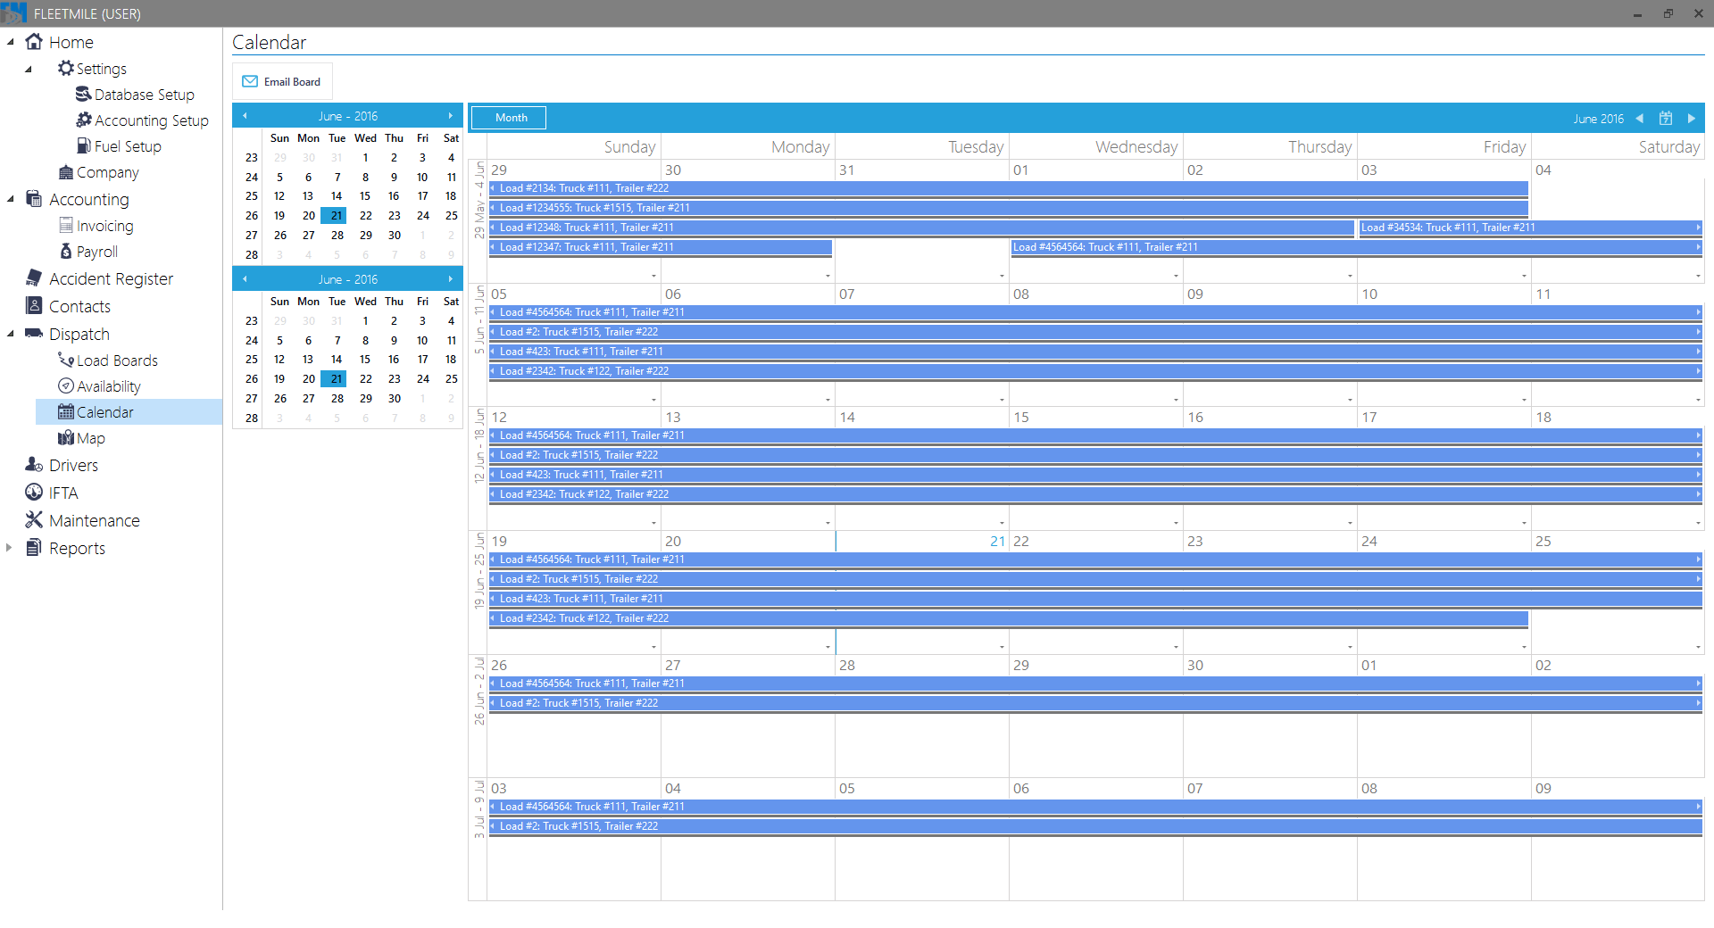
Task: Click the Accounting Setup gear icon
Action: pyautogui.click(x=84, y=120)
